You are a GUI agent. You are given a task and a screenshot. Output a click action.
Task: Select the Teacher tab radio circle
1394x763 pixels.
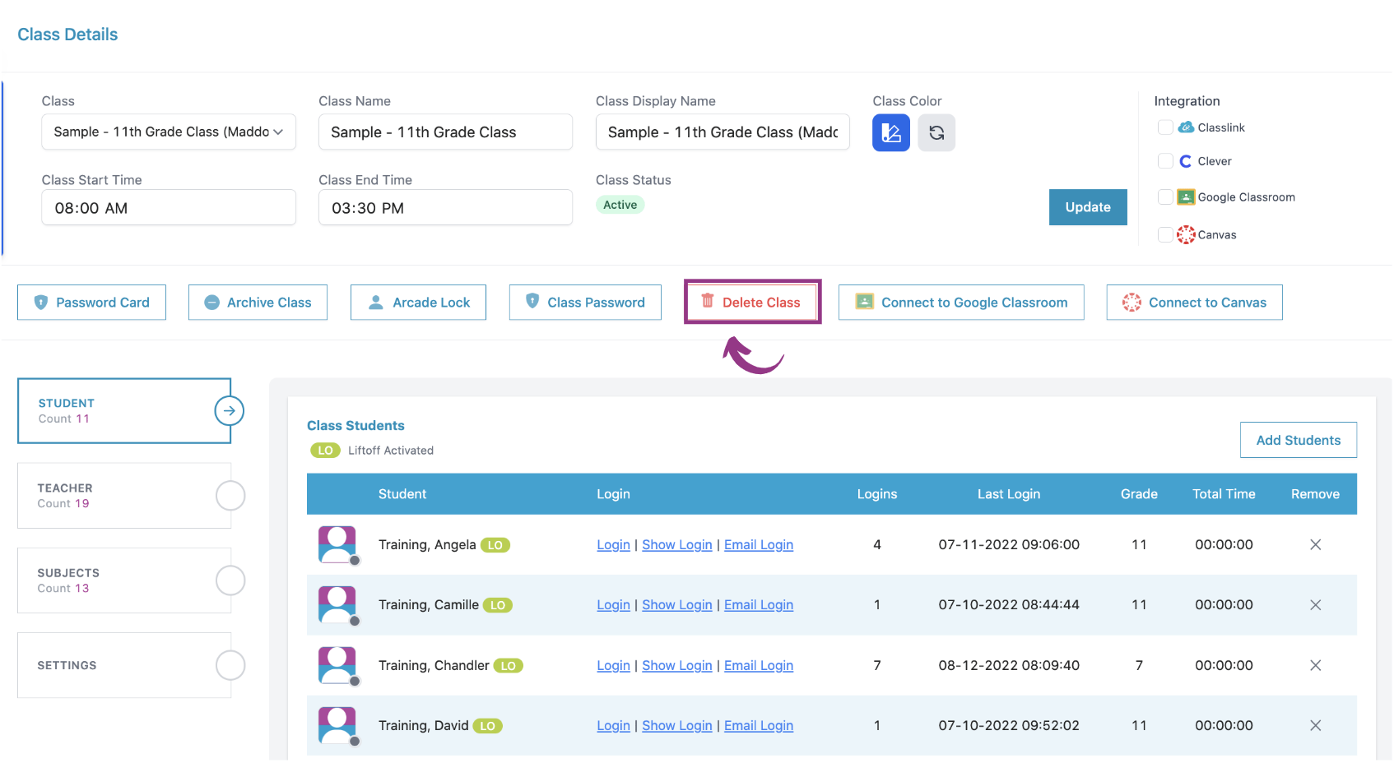[x=230, y=496]
